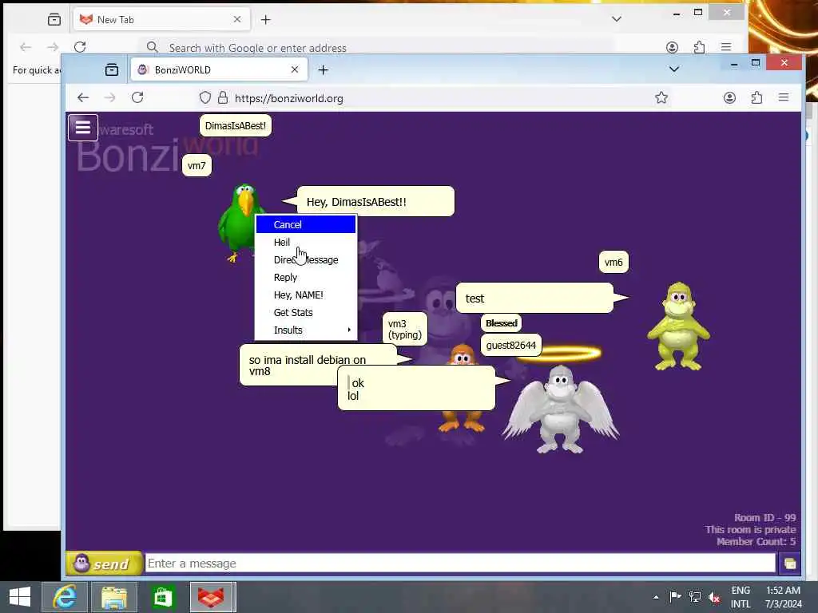Open extensions icon in BonziWORLD window

tap(756, 98)
